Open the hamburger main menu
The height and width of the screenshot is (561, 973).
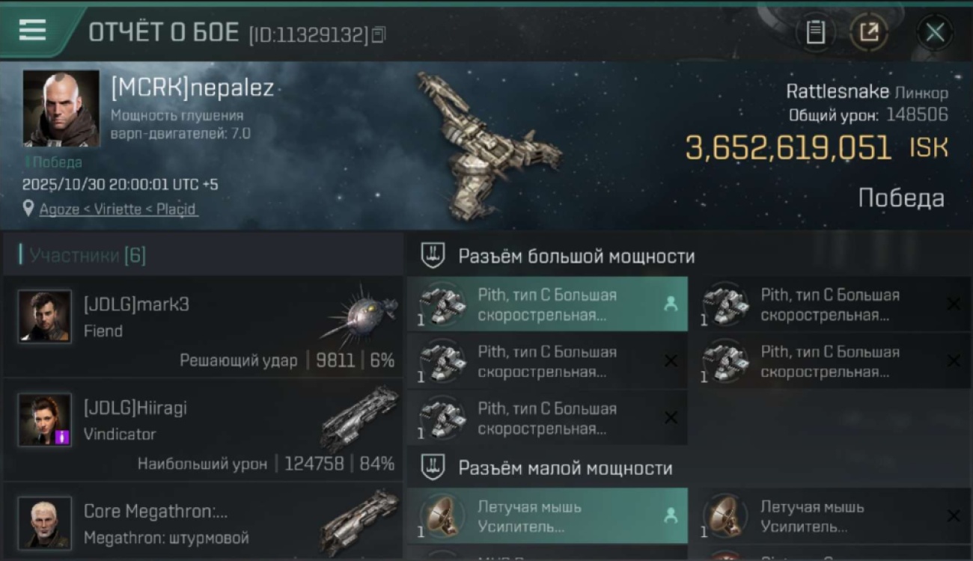(32, 31)
